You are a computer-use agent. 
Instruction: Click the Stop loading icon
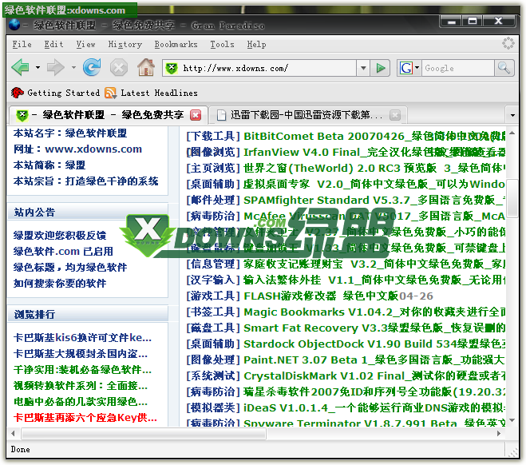119,67
